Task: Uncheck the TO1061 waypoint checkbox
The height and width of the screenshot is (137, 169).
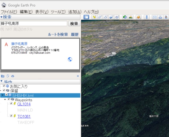Action: pyautogui.click(x=11, y=116)
